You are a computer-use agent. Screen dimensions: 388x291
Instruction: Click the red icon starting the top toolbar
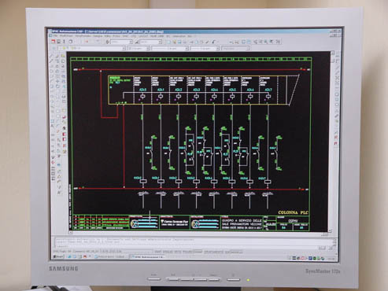(54, 42)
